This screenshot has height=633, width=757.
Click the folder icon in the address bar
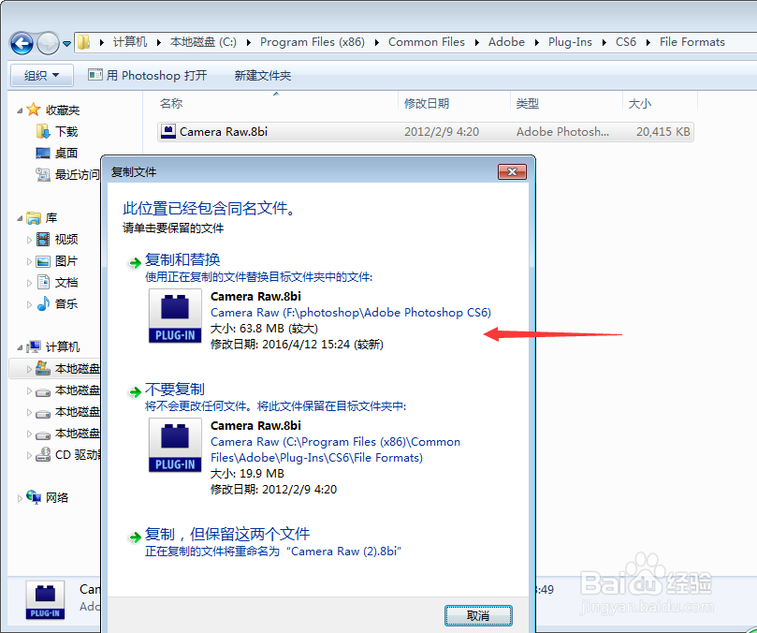pyautogui.click(x=84, y=42)
